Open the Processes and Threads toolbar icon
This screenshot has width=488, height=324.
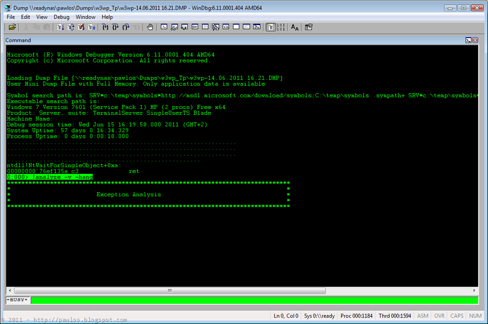(246, 27)
